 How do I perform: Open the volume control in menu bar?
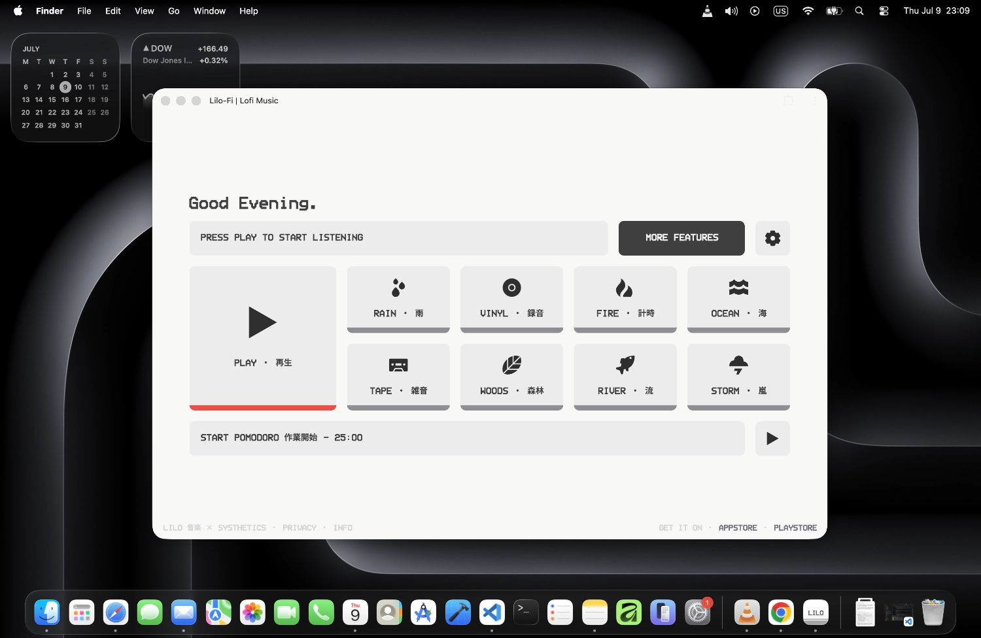point(731,10)
